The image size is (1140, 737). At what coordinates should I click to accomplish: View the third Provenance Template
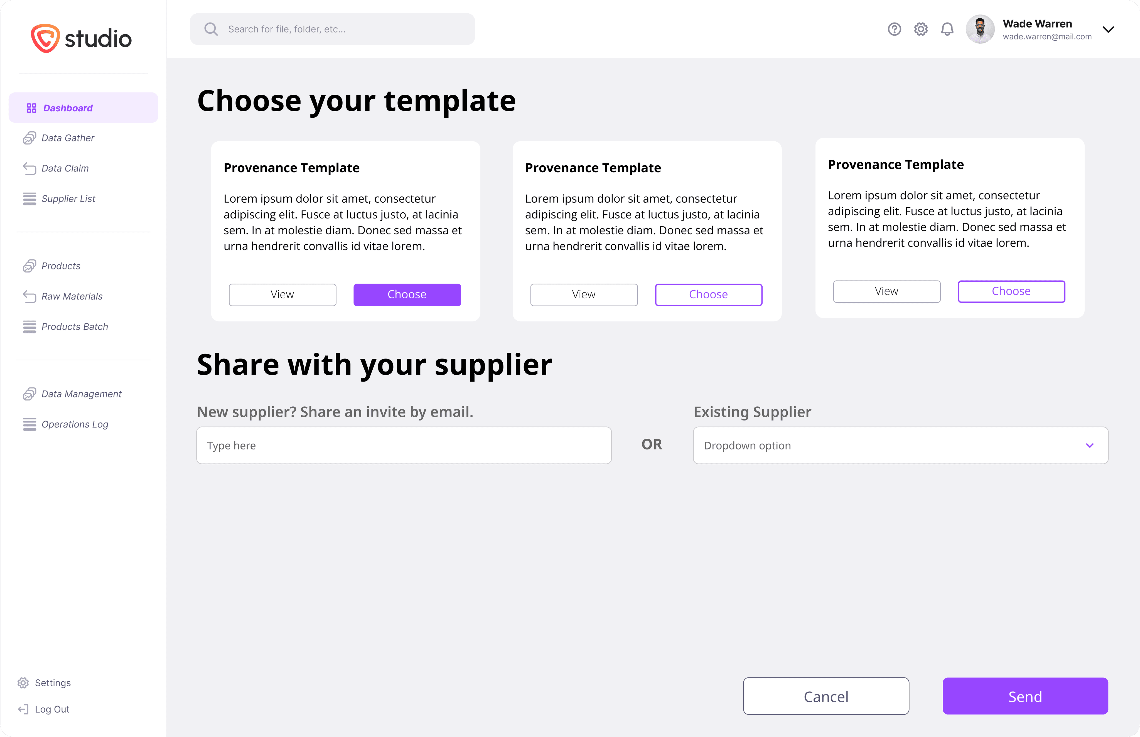[x=886, y=291]
